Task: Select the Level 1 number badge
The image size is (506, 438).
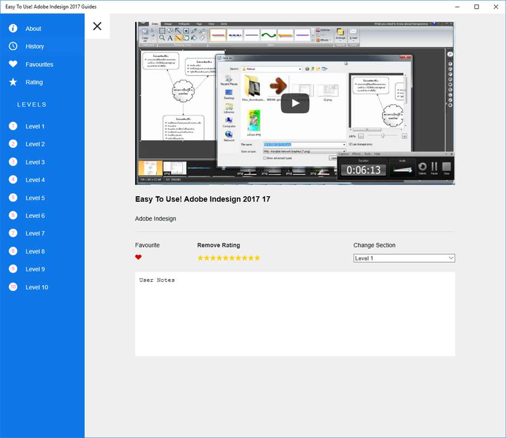Action: coord(13,126)
